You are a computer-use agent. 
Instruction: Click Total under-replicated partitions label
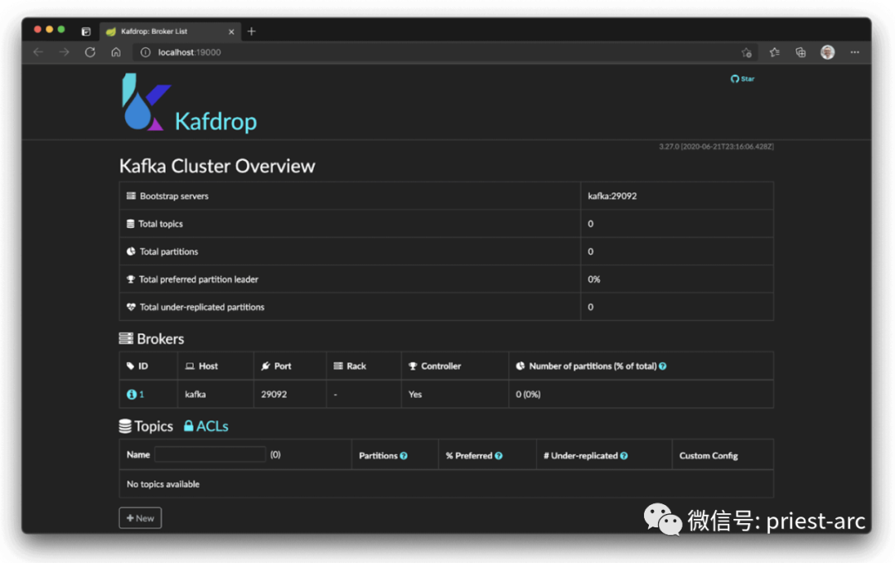point(202,307)
